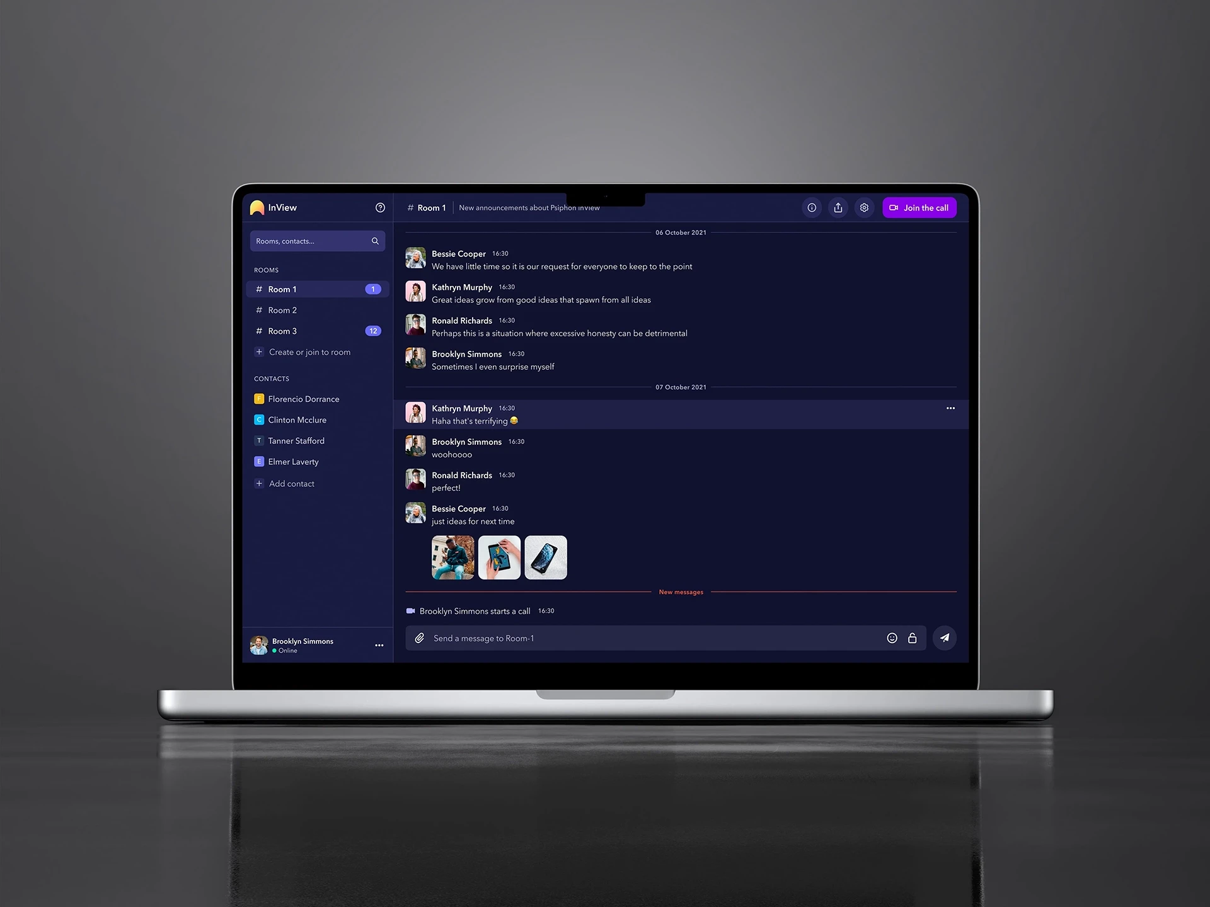Open the Room 3 channel
Screen dimensions: 1210x907
(x=283, y=331)
